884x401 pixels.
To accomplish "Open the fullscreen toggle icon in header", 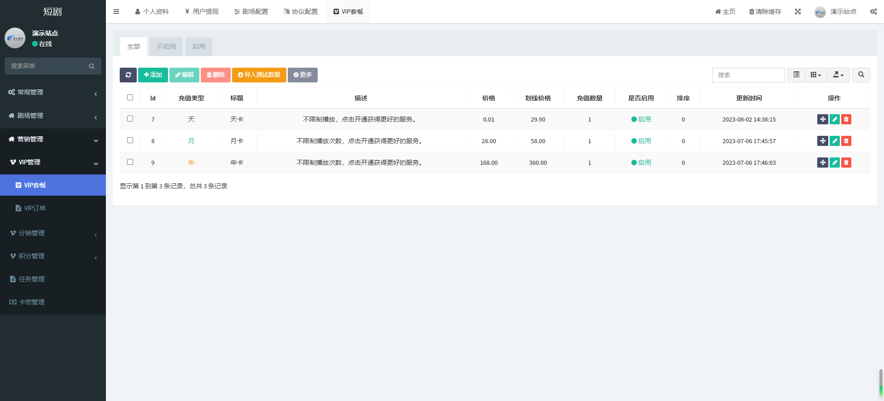I will coord(798,12).
